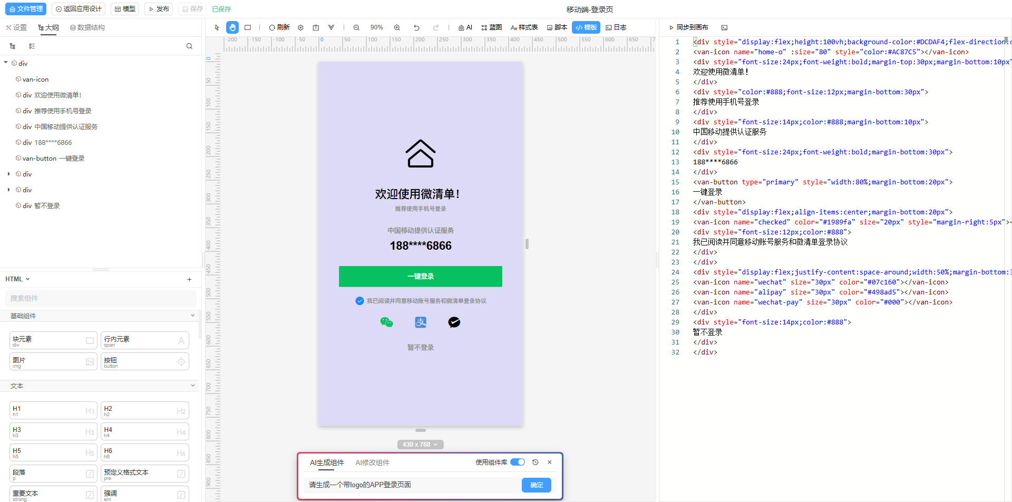
Task: Click the 刷新 refresh icon to reload preview
Action: [279, 27]
